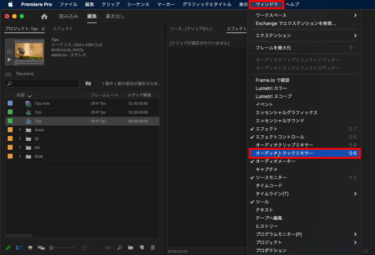Viewport: 375px width, 255px height.
Task: Open プロジェクト submenu
Action: (x=304, y=242)
